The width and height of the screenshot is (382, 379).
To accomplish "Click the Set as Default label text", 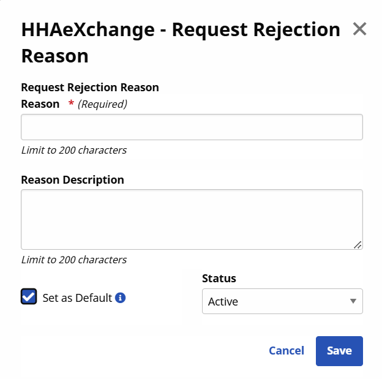I will coord(77,298).
